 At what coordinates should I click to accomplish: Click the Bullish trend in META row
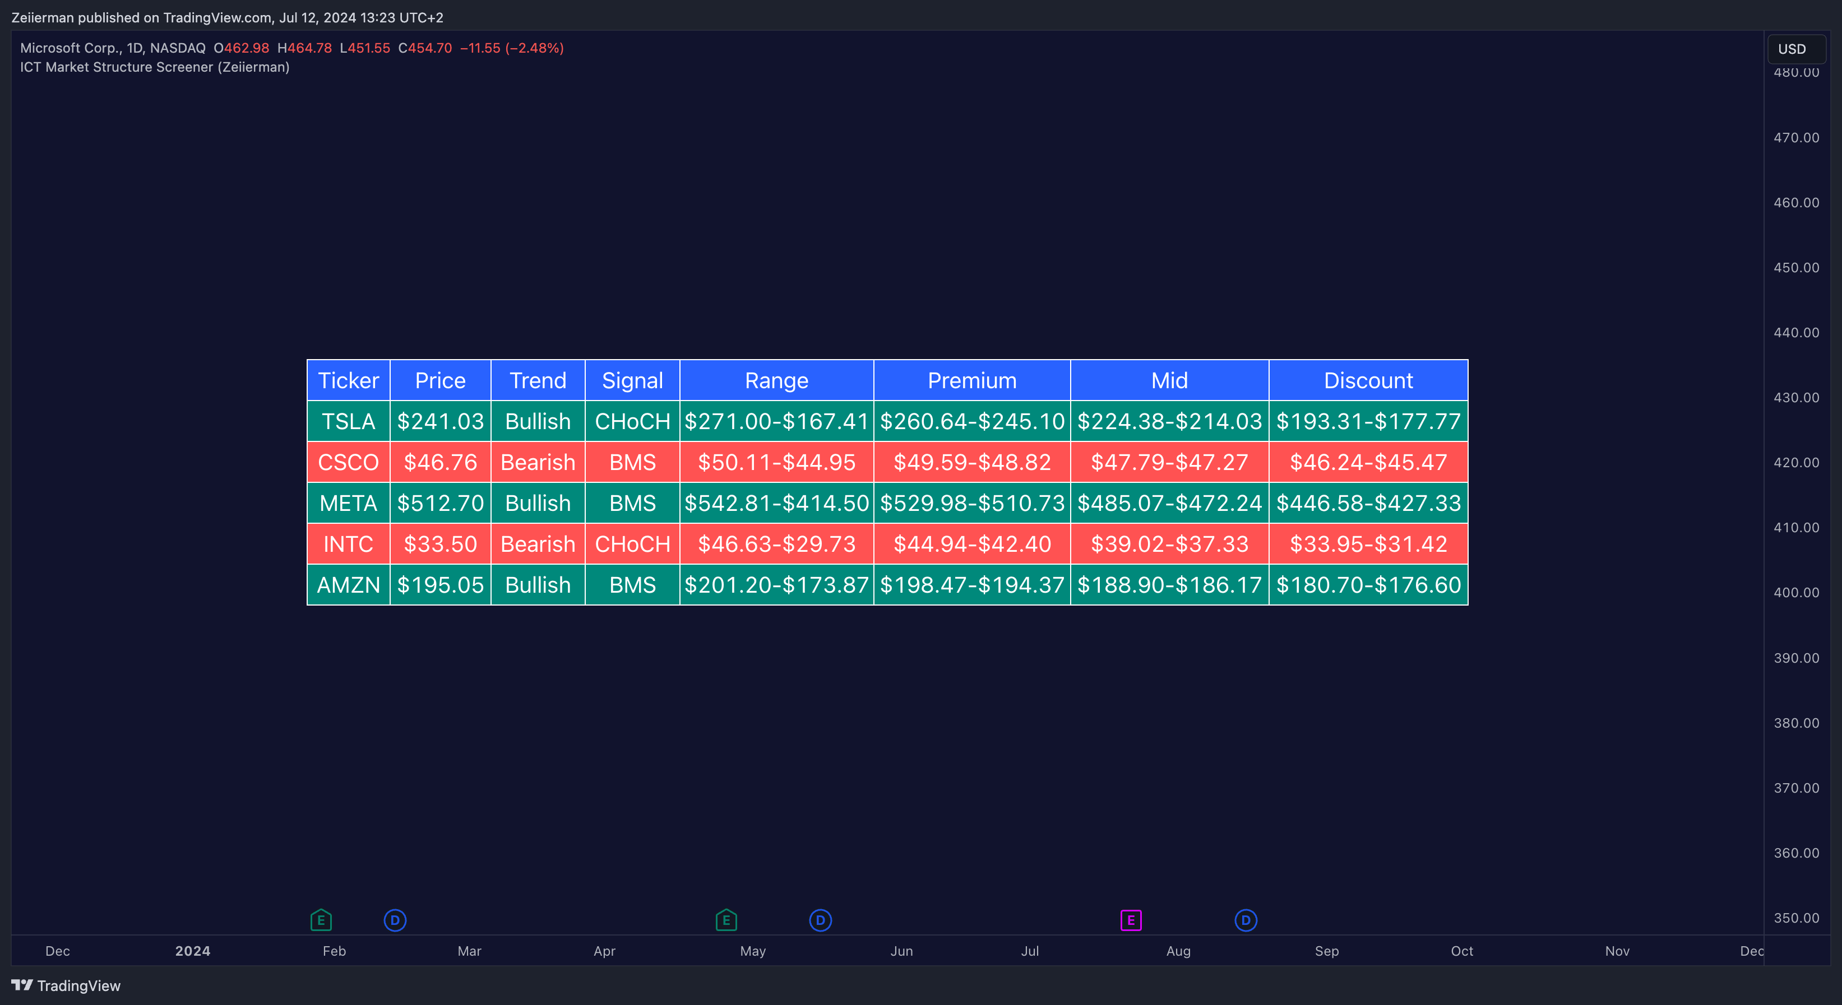538,502
